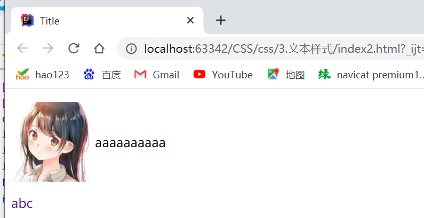Image resolution: width=424 pixels, height=218 pixels.
Task: Click the browser back arrow
Action: 22,49
